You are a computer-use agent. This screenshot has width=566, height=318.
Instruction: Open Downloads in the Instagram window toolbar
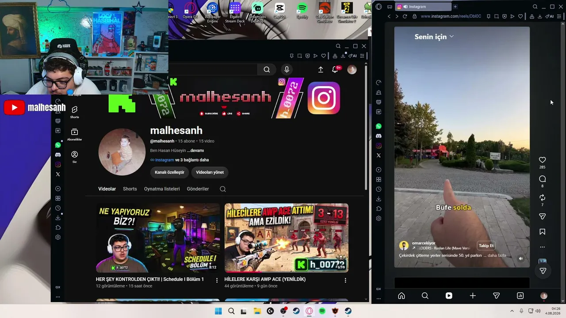click(x=540, y=16)
